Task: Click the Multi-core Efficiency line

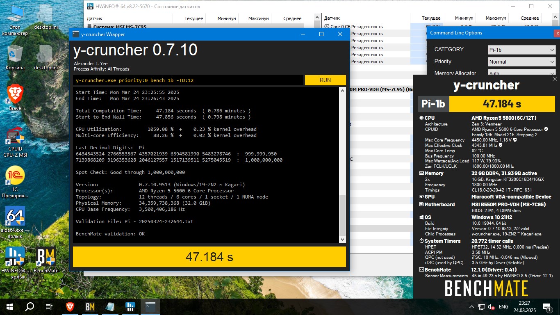Action: coord(166,135)
